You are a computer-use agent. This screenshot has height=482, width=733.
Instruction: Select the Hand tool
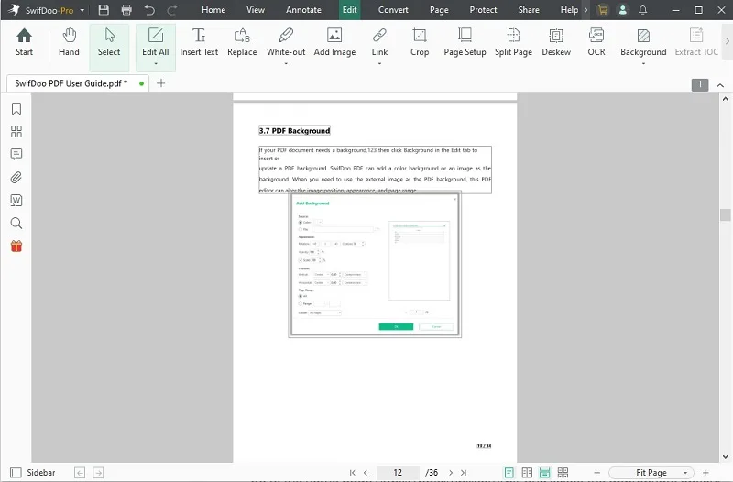69,42
